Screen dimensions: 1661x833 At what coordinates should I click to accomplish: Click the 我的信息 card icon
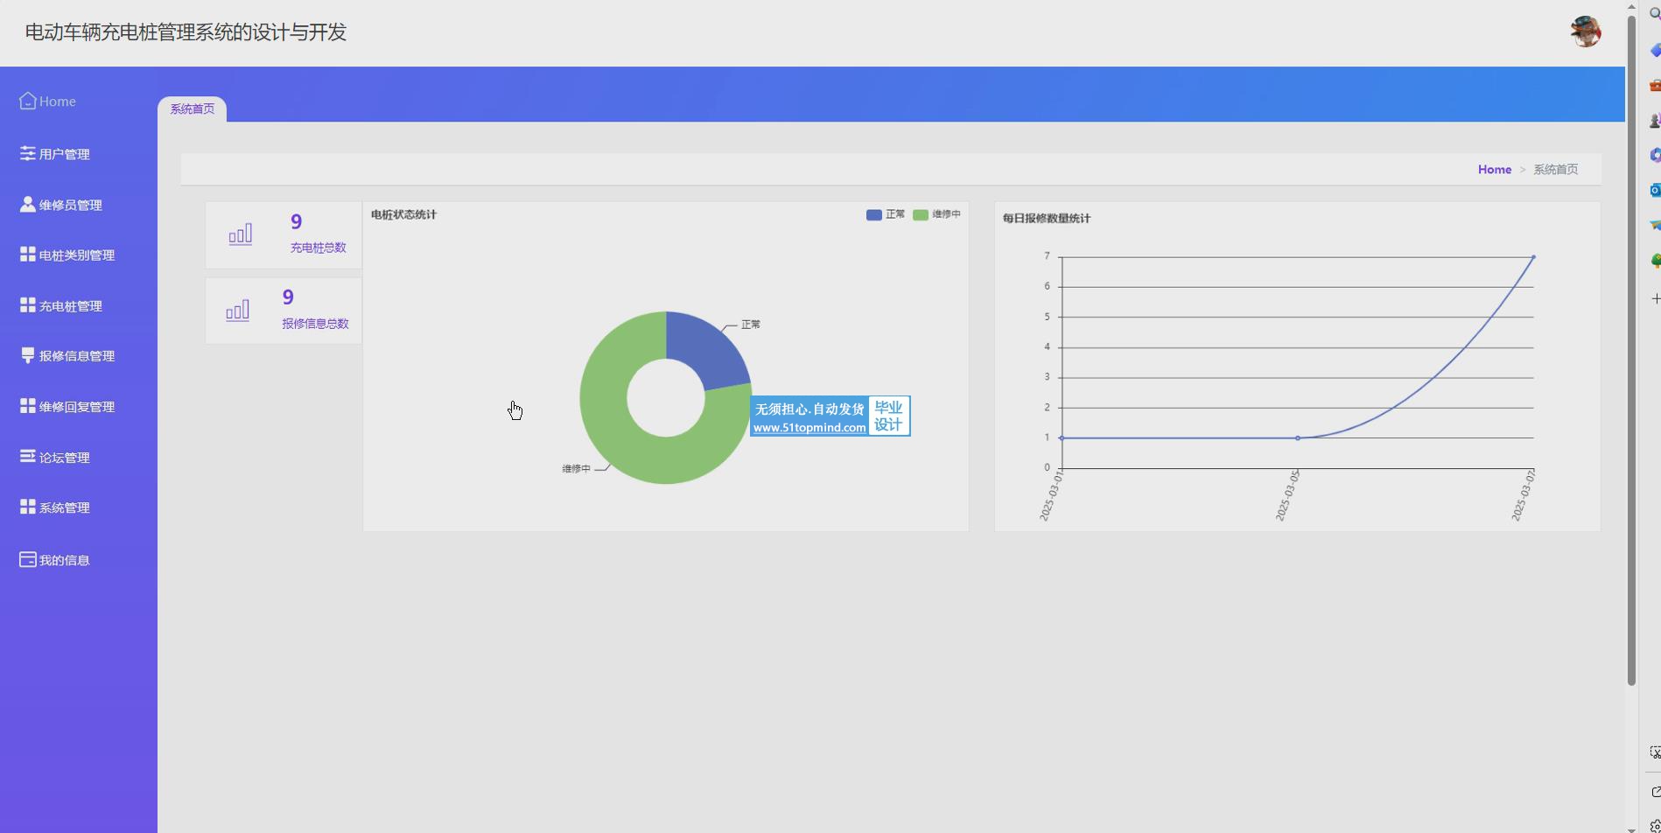coord(28,560)
